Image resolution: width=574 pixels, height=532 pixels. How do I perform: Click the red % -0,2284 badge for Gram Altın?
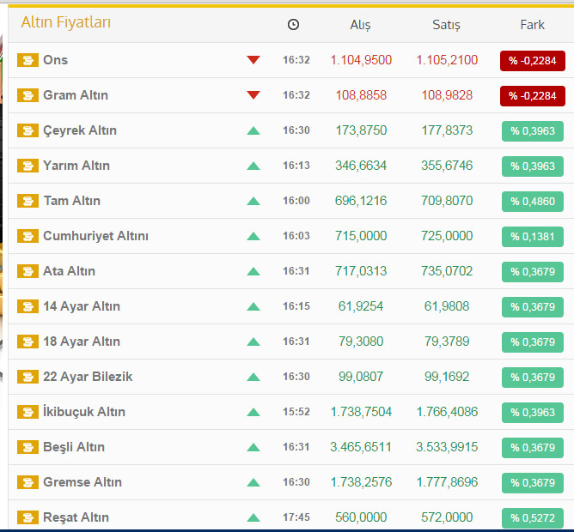pyautogui.click(x=533, y=95)
